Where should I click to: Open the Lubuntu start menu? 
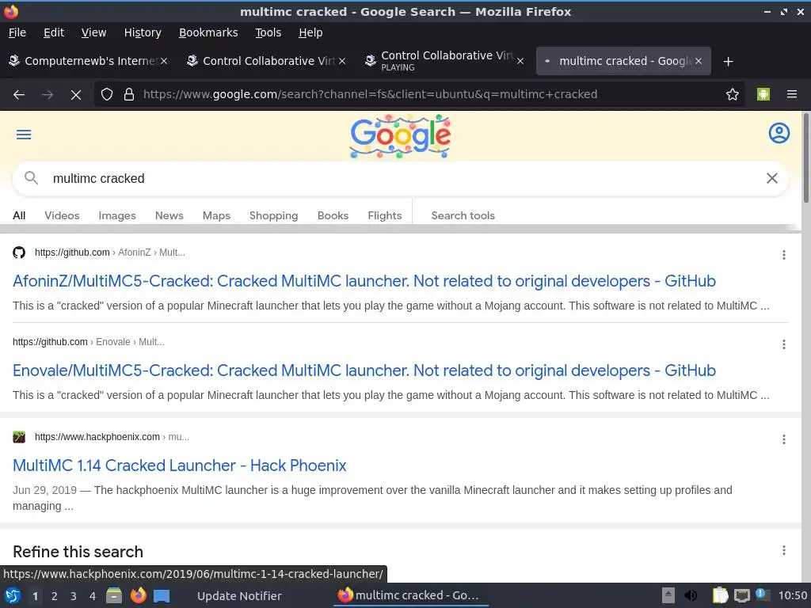(13, 595)
